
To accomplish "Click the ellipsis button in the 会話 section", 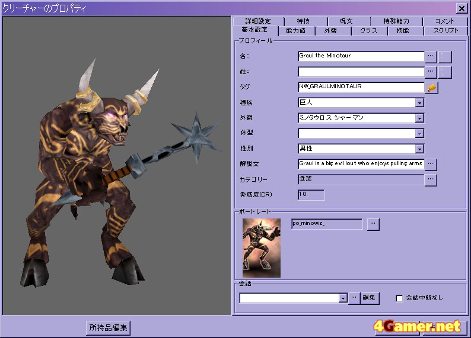I will 354,298.
